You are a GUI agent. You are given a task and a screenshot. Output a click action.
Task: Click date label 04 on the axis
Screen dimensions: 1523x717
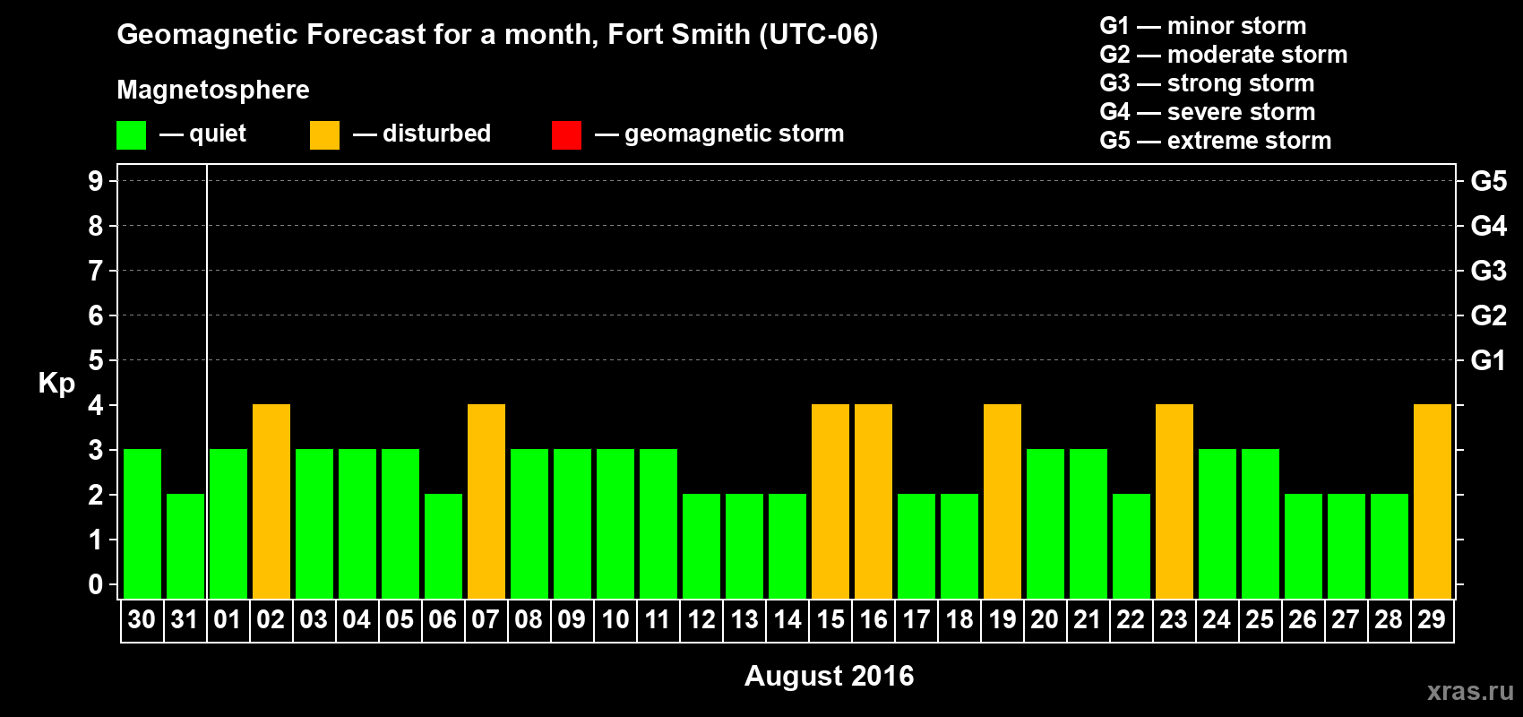(357, 620)
